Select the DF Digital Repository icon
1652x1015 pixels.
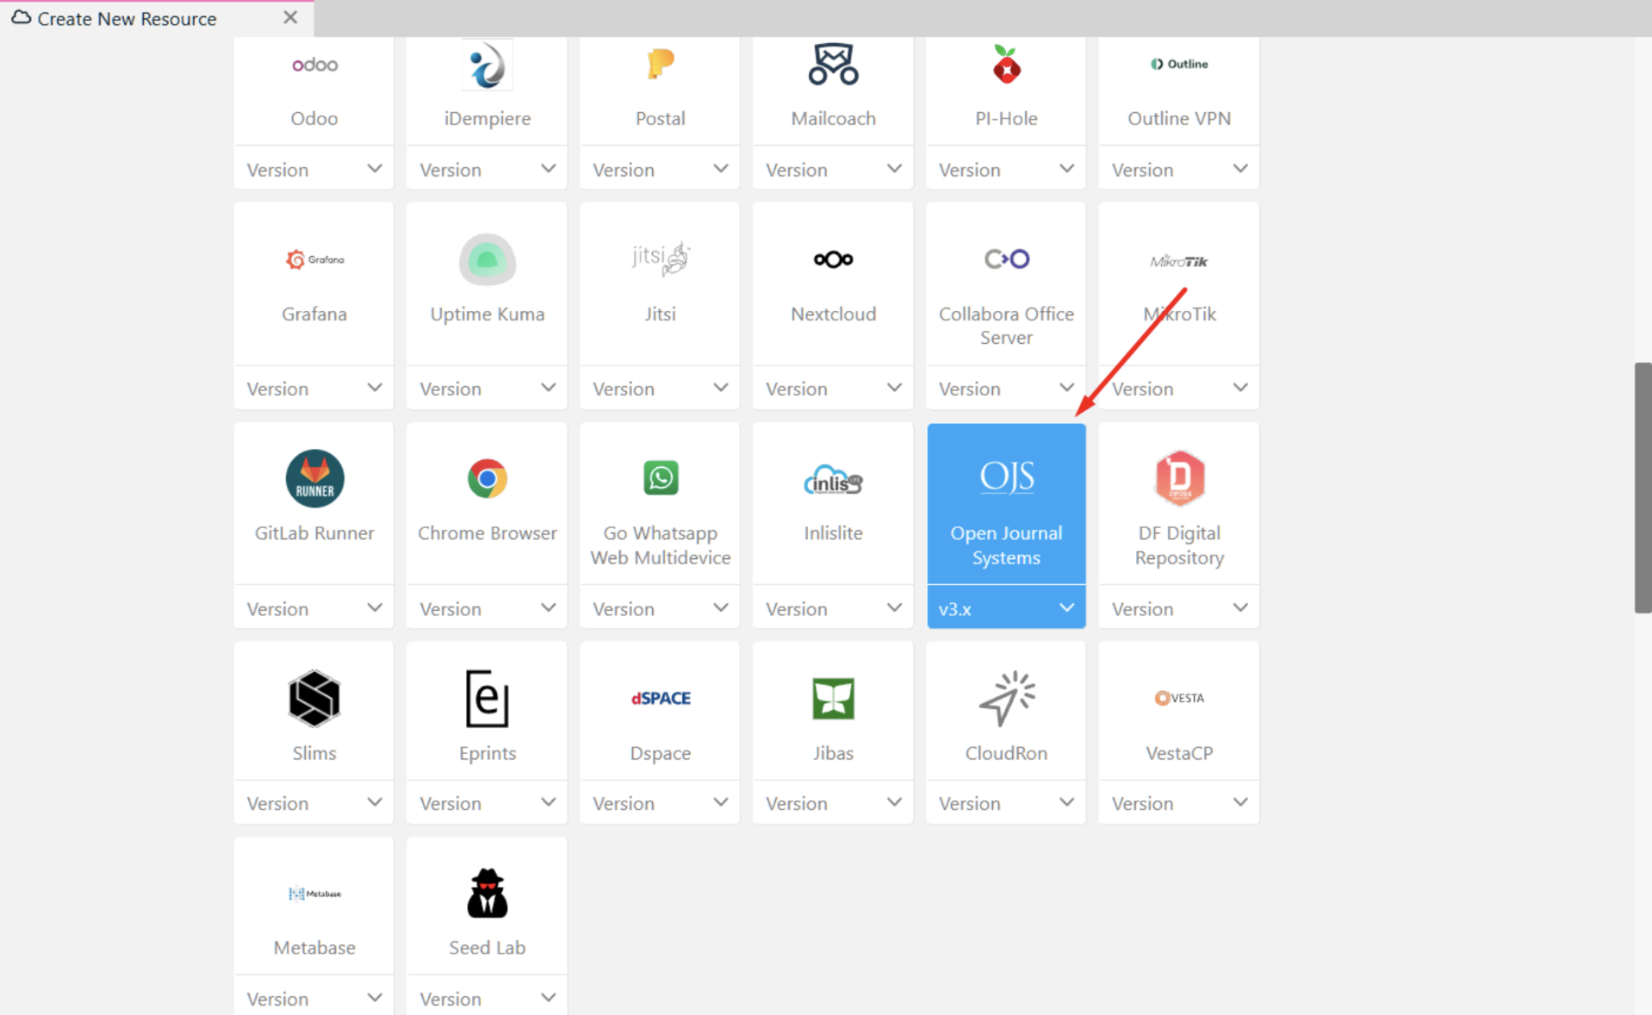coord(1179,478)
